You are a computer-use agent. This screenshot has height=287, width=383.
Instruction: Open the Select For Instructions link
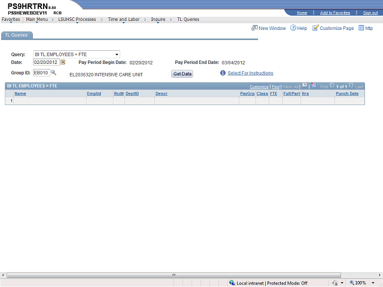(250, 73)
